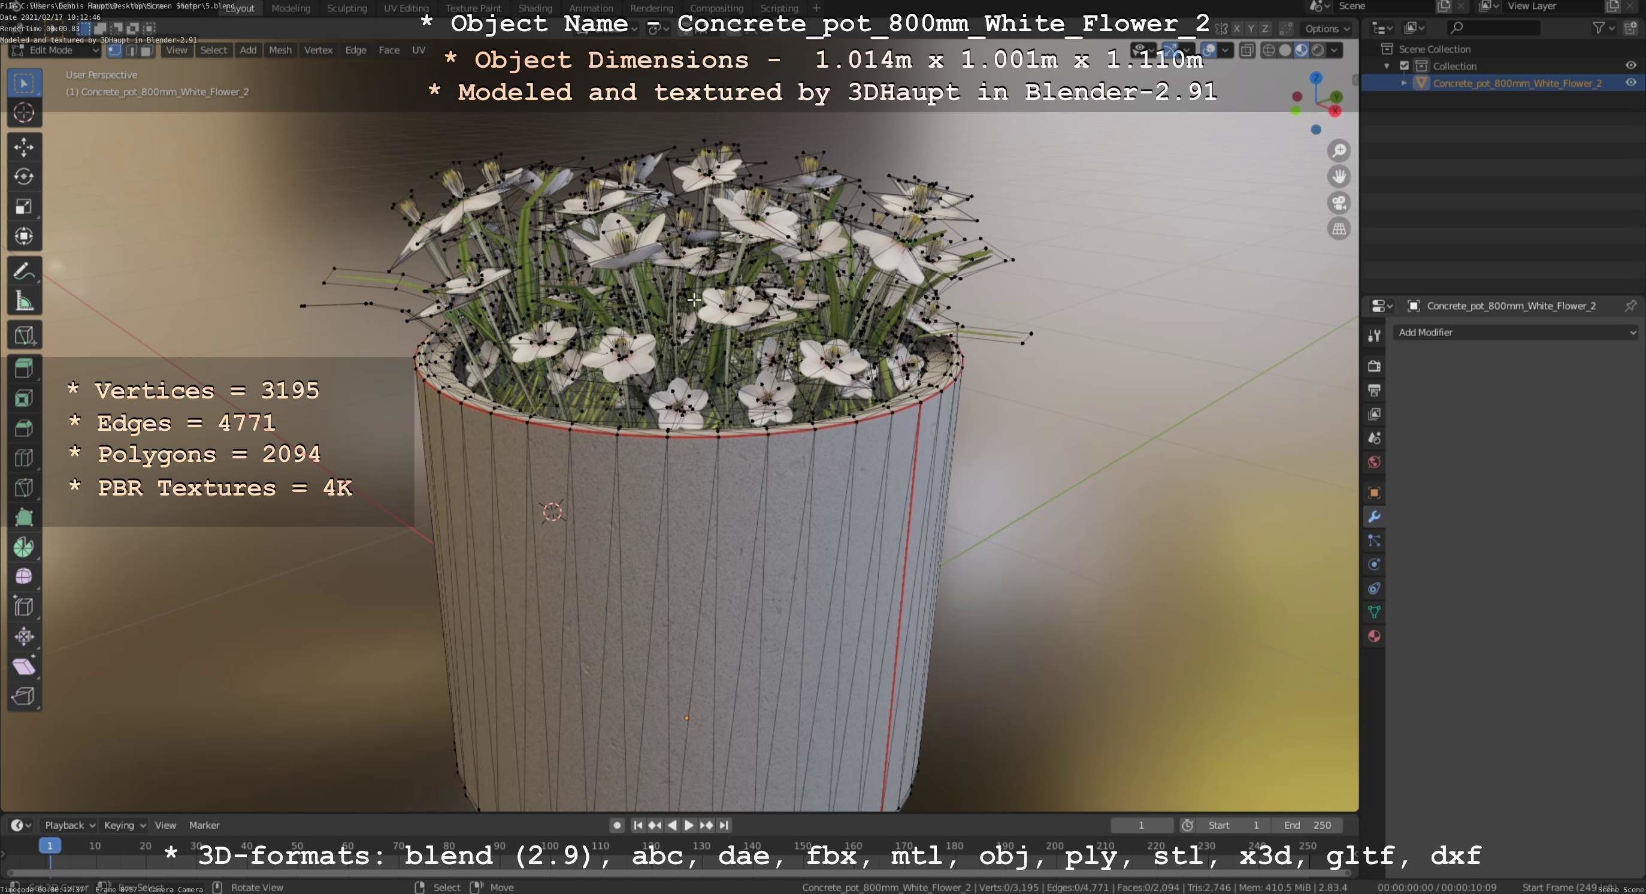Open the Playback dropdown in timeline

coord(69,825)
